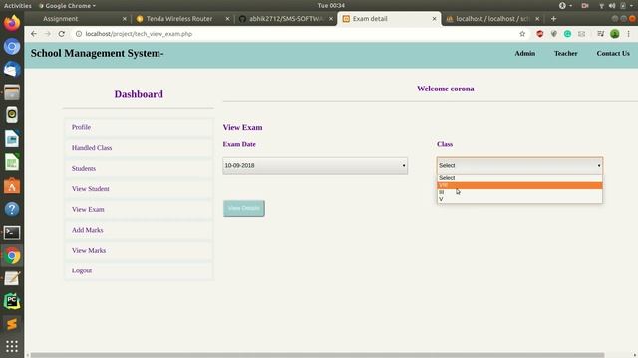Screen dimensions: 638x358
Task: Bookmark this page with the star icon
Action: [x=522, y=34]
